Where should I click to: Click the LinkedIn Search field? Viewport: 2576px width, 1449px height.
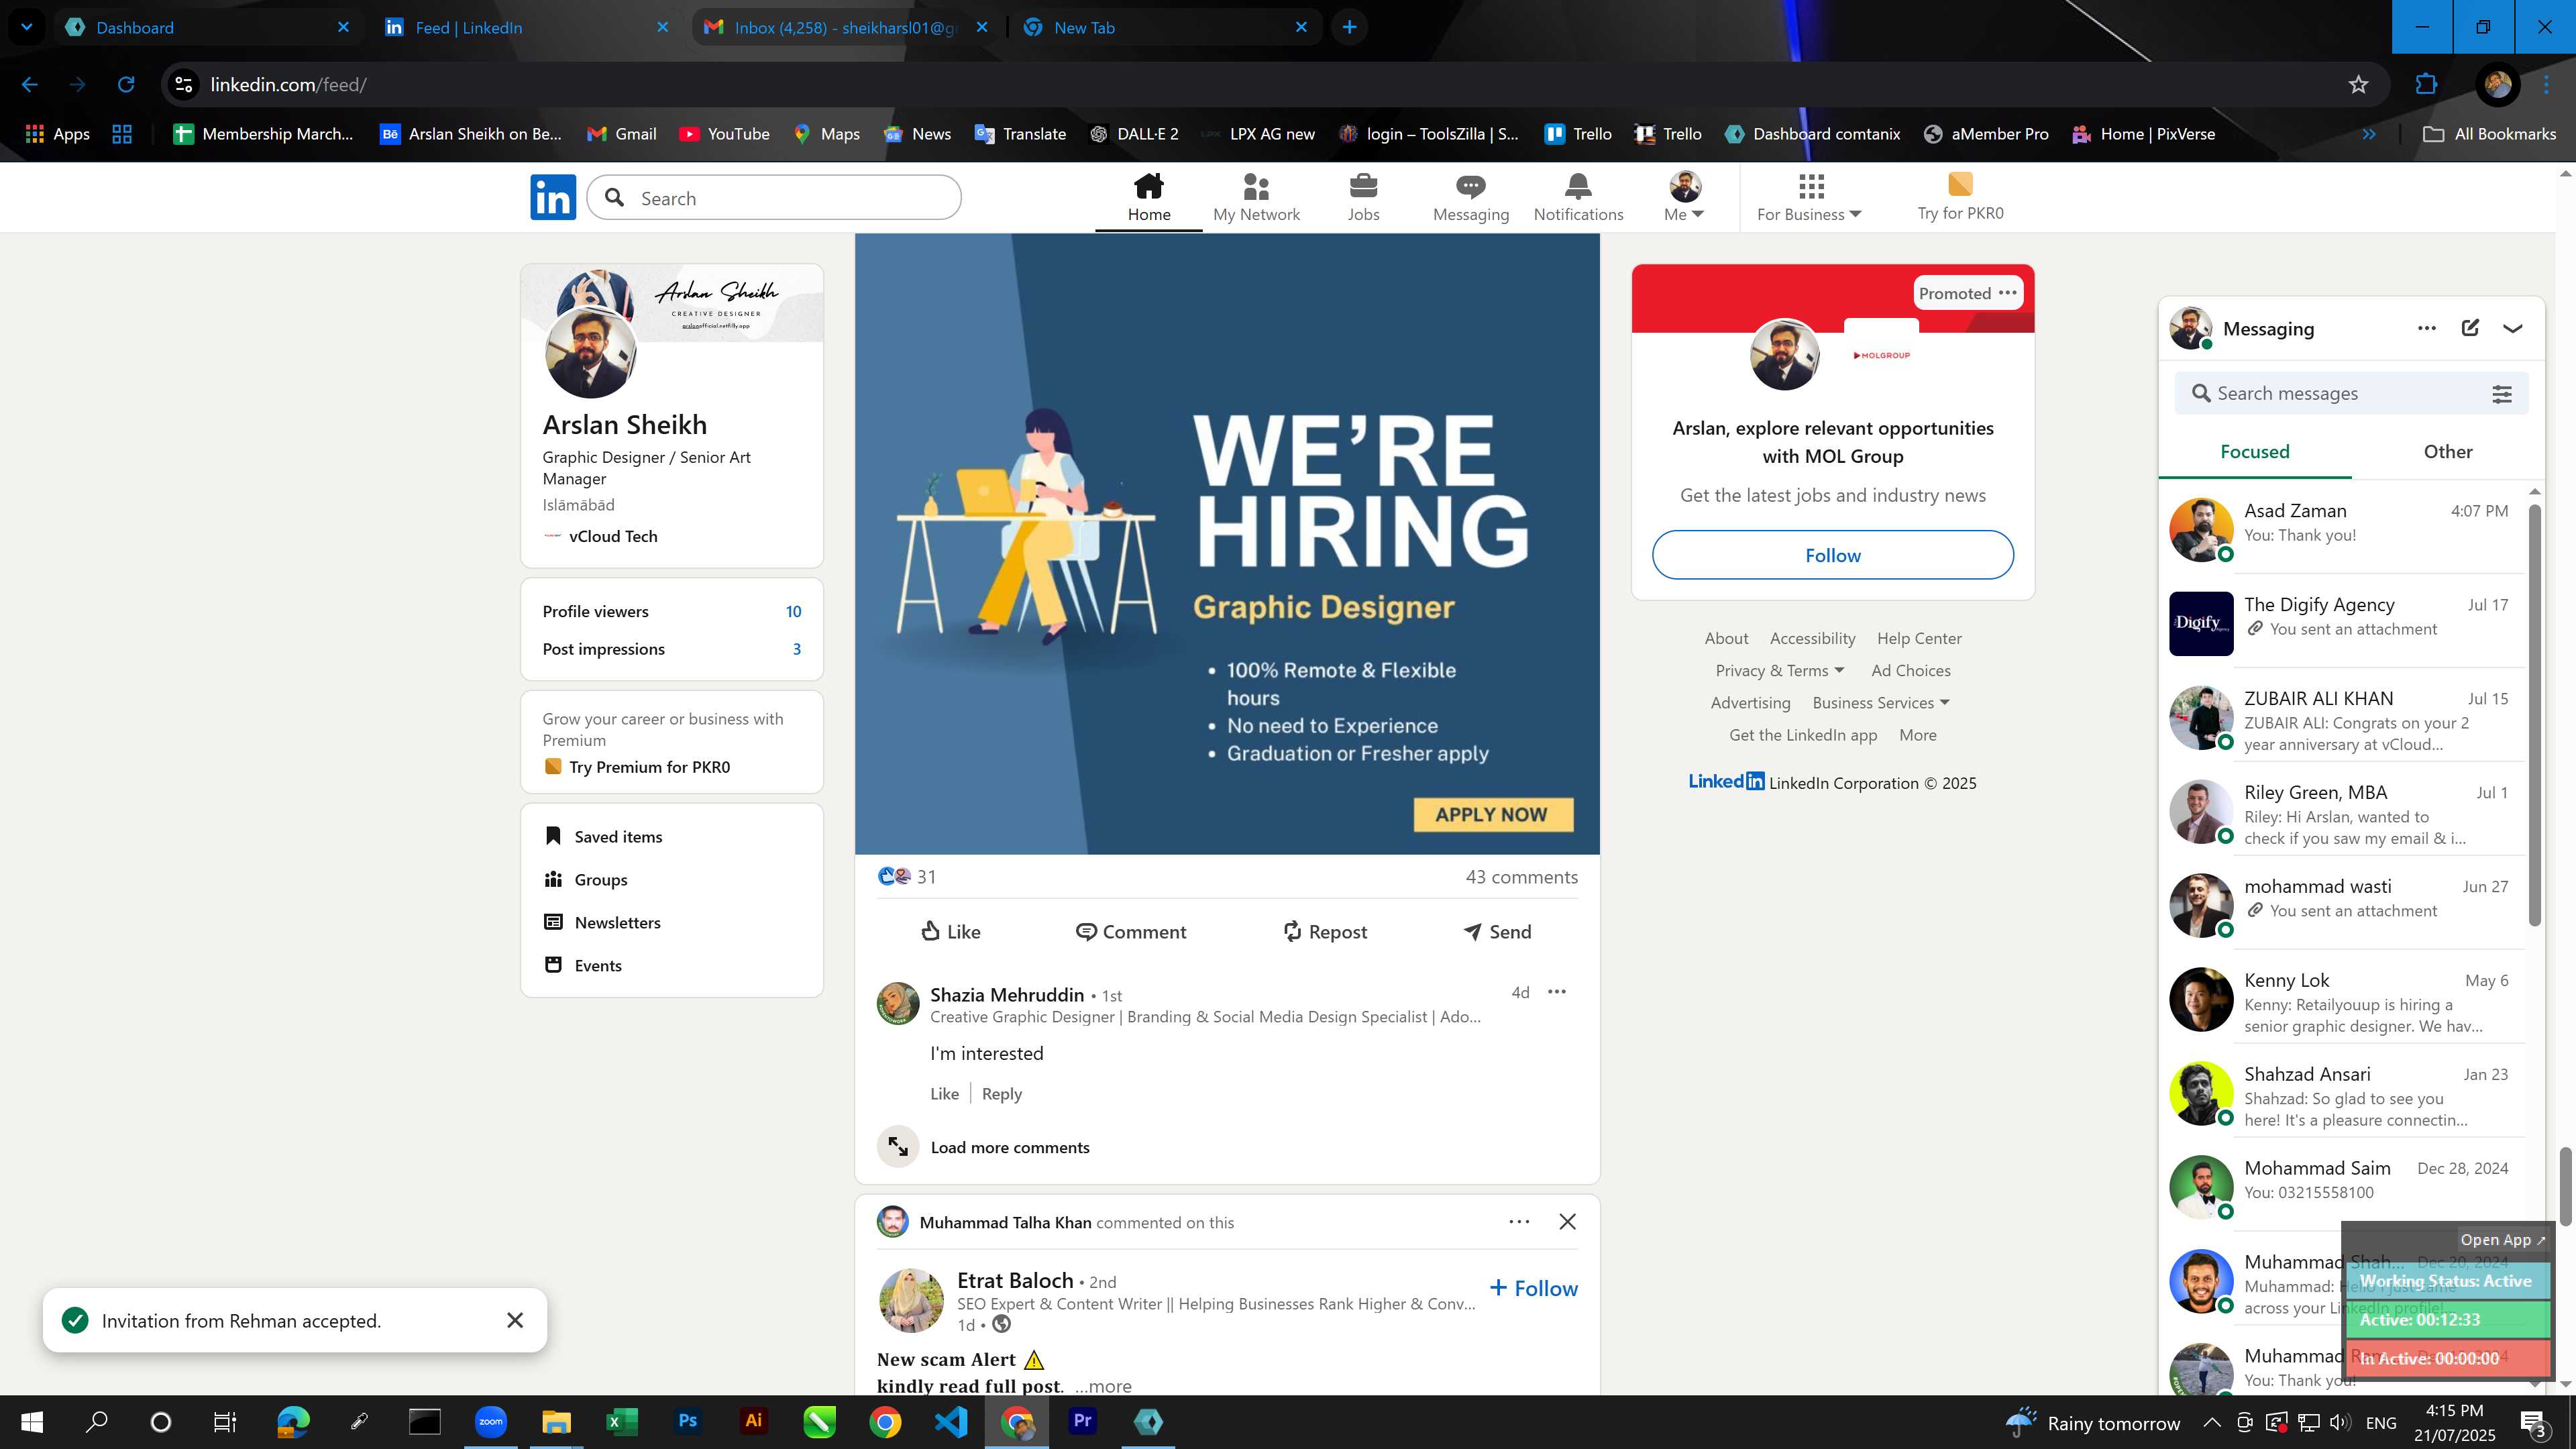coord(774,198)
